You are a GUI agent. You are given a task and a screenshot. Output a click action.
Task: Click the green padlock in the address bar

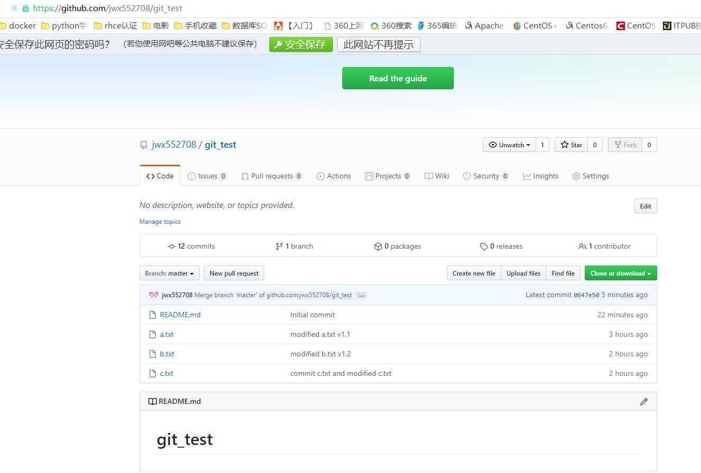[25, 8]
